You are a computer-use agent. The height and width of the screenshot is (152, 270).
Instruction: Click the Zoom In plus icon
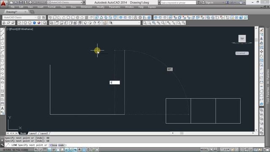click(169, 23)
